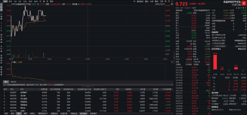
Task: Sort table by 涨跌幅 column header
Action: coord(130,89)
